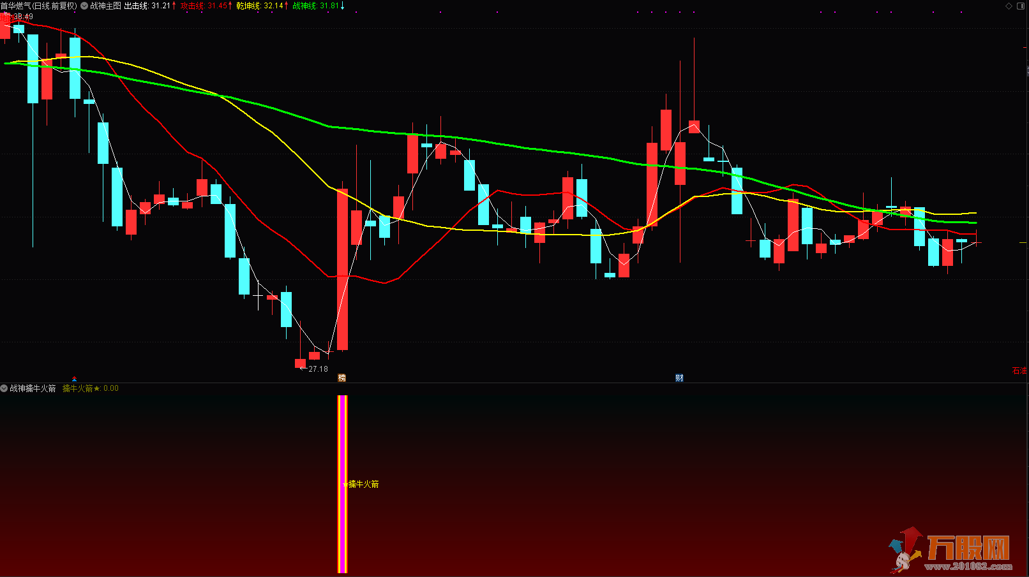Screen dimensions: 1029x577
Task: Open the 战神擒牛火箭 indicator dropdown arrow
Action: coord(4,388)
